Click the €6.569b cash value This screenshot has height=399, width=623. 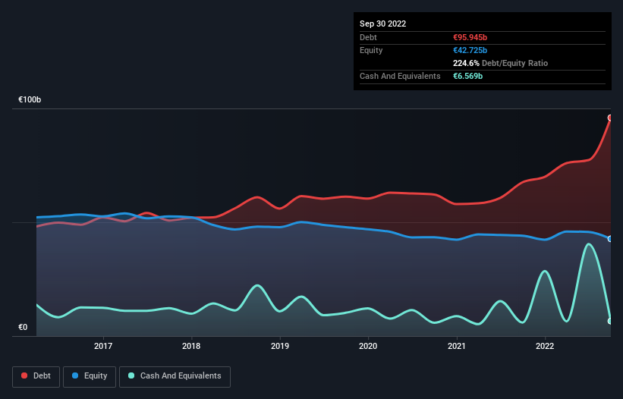(467, 76)
